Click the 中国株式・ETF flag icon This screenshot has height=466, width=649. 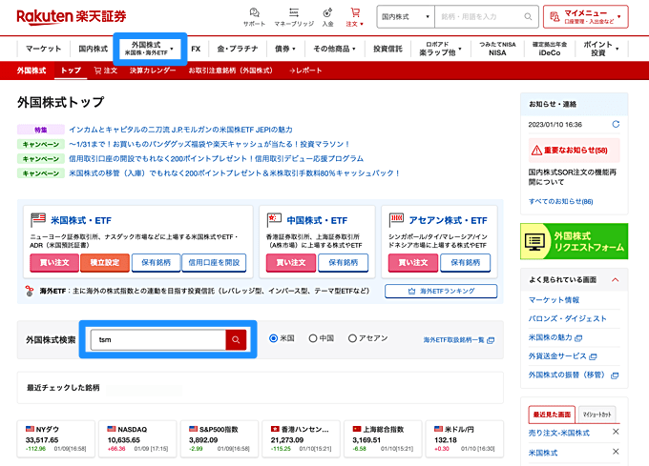tap(274, 220)
